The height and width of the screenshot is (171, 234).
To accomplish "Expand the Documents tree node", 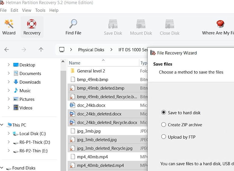I will (9, 73).
